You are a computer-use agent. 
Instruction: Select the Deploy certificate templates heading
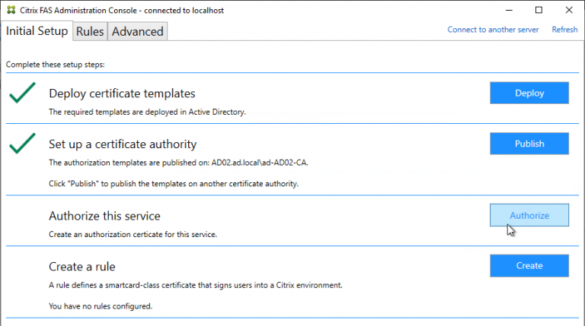122,93
